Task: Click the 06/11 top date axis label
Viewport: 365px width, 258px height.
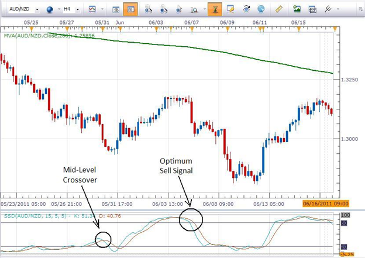Action: [260, 23]
